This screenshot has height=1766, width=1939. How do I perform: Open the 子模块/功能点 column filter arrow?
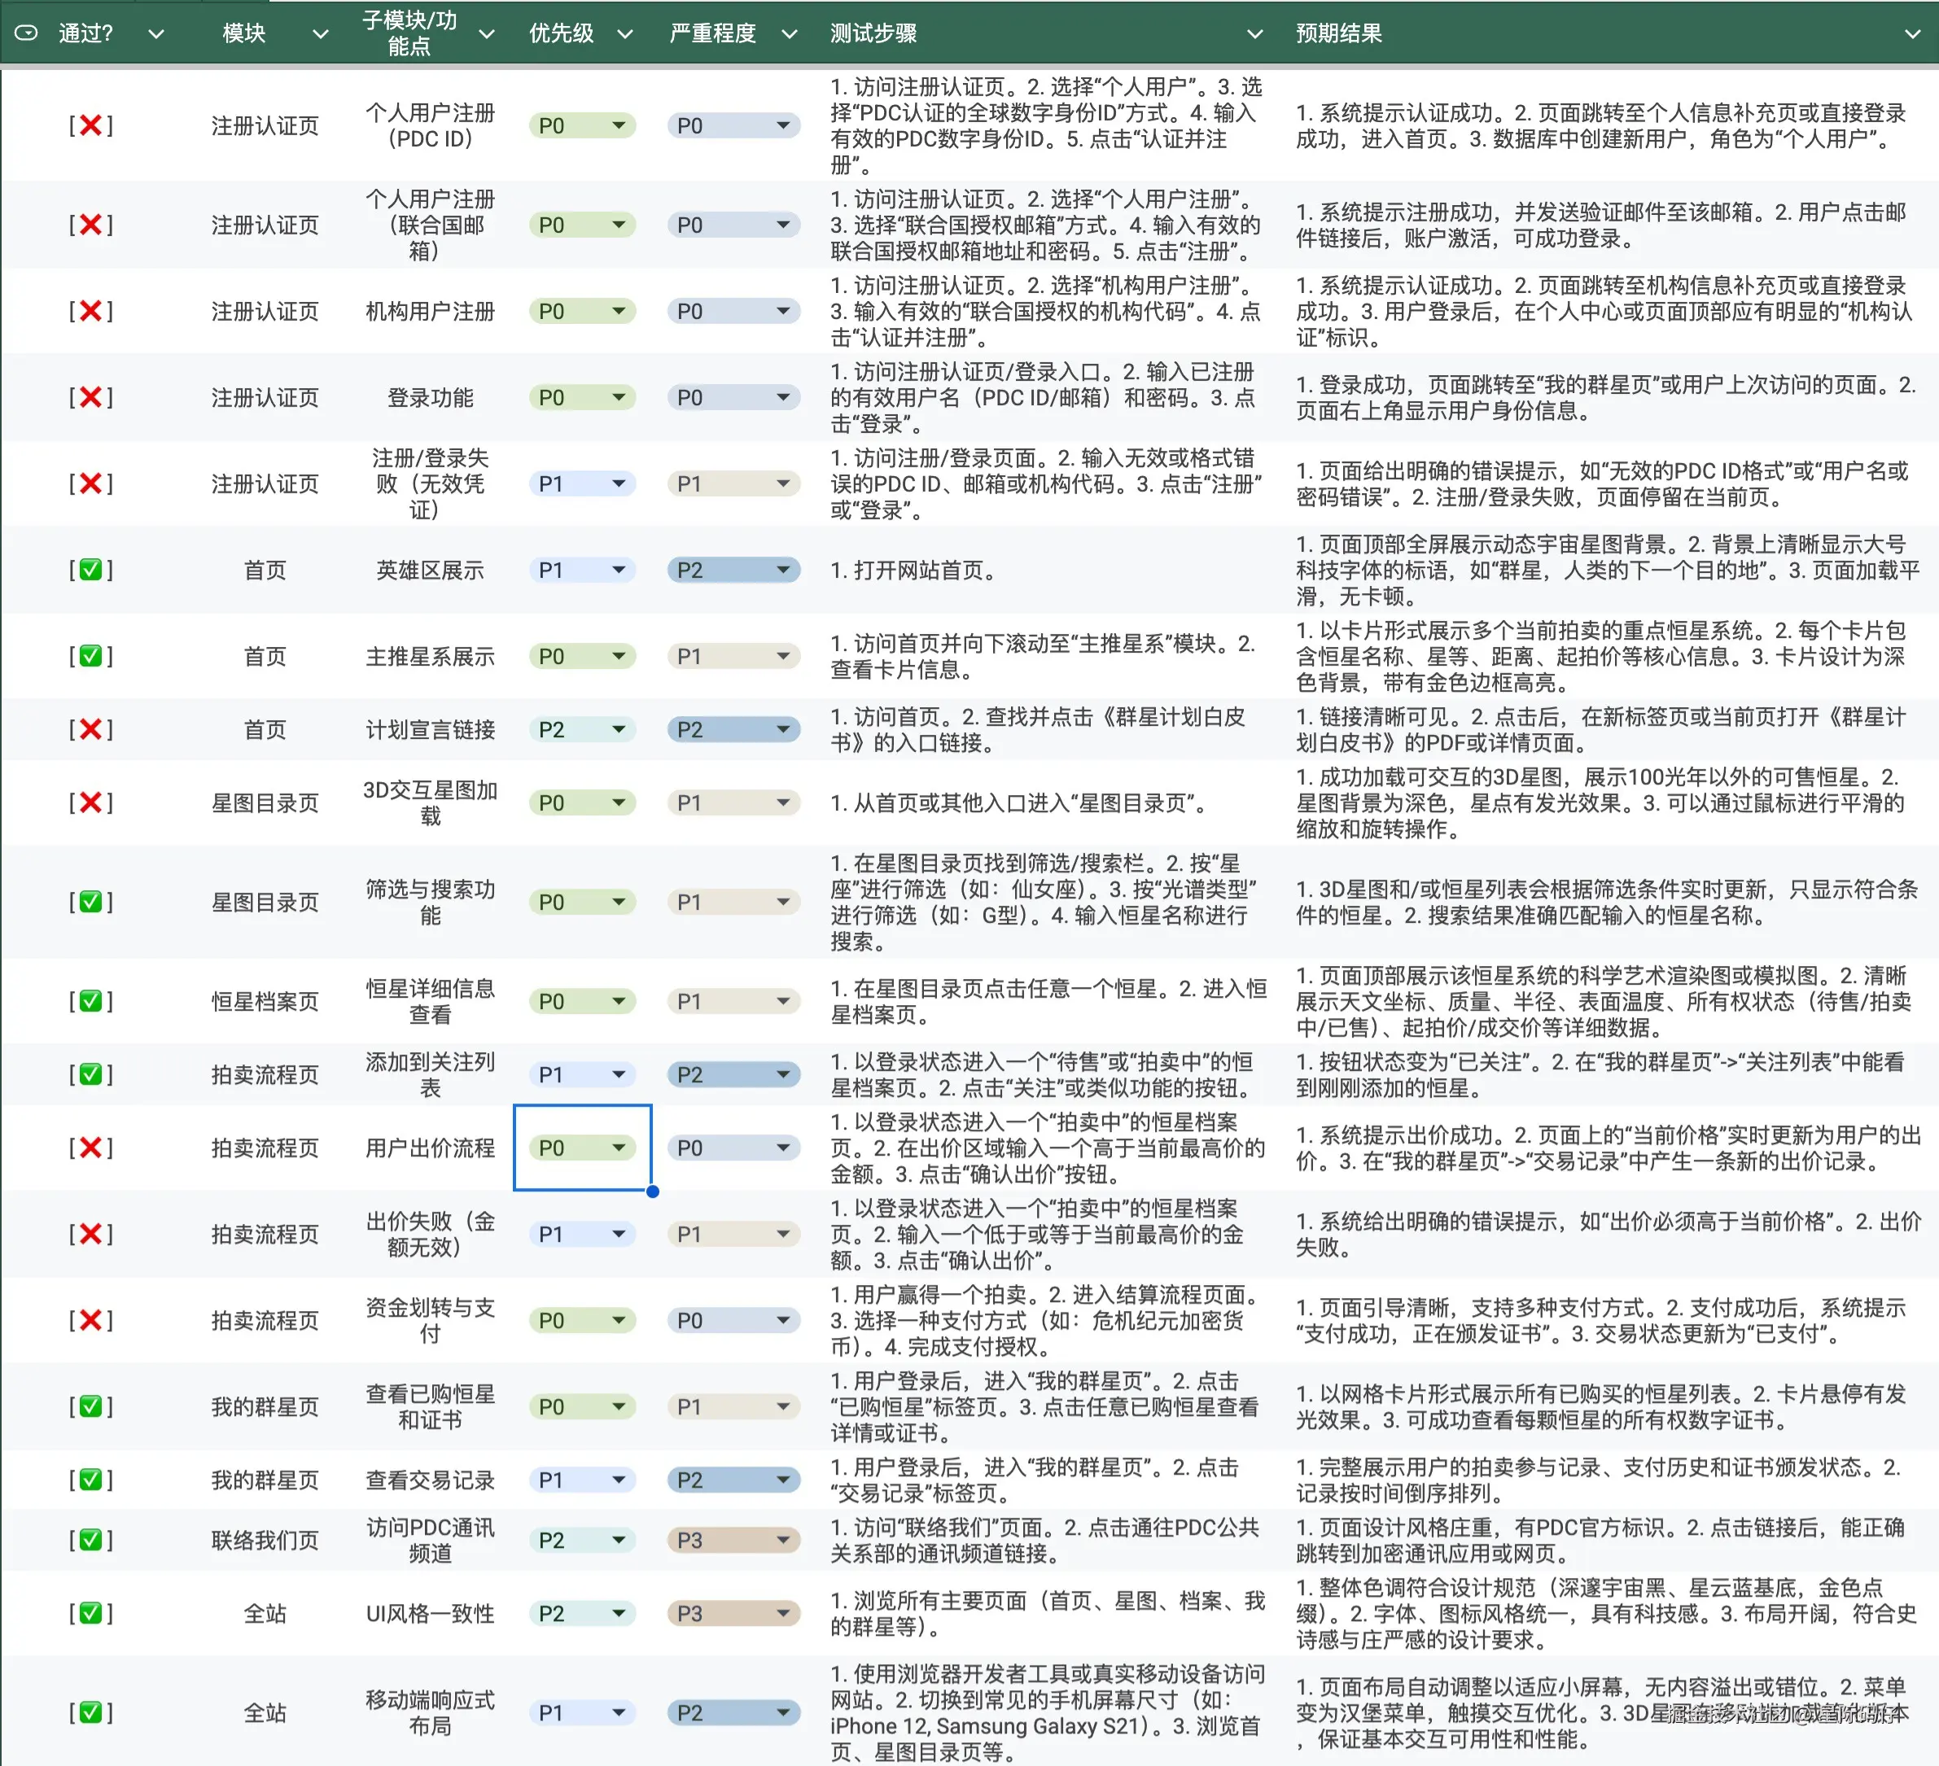pyautogui.click(x=487, y=33)
